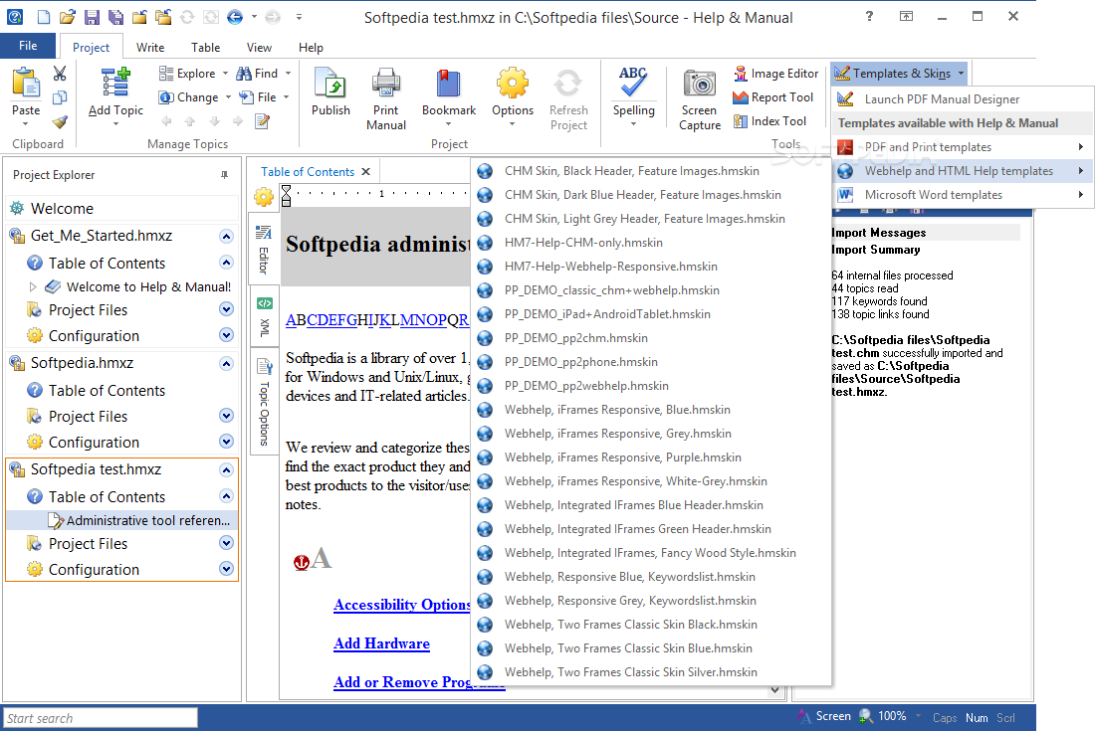Choose Launch PDF Manual Designer
Image resolution: width=1095 pixels, height=731 pixels.
pyautogui.click(x=963, y=99)
